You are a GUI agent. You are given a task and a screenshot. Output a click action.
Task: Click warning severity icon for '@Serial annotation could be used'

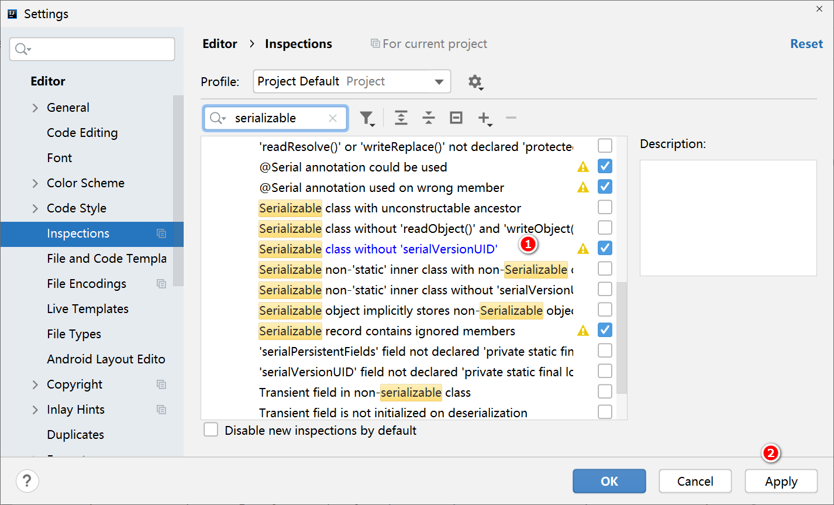[x=583, y=167]
